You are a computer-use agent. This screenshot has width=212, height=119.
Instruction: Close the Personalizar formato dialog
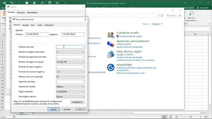[85, 19]
